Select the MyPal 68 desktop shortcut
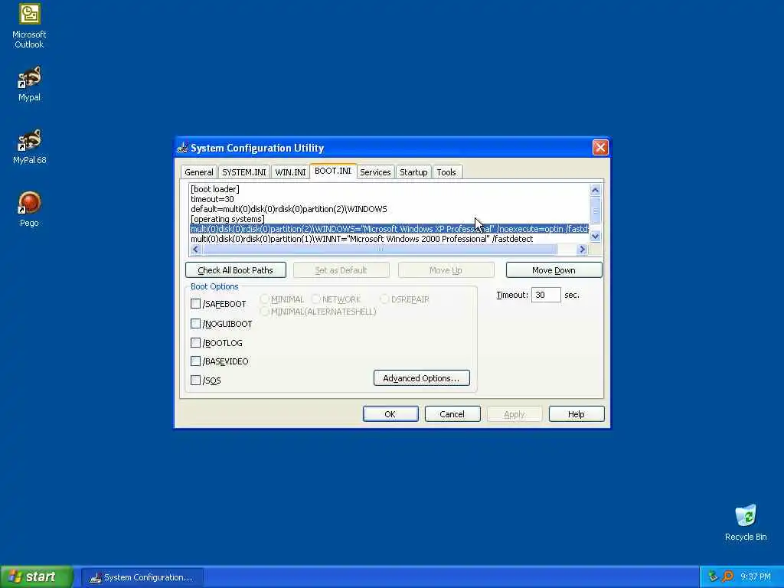The height and width of the screenshot is (588, 784). [x=30, y=147]
